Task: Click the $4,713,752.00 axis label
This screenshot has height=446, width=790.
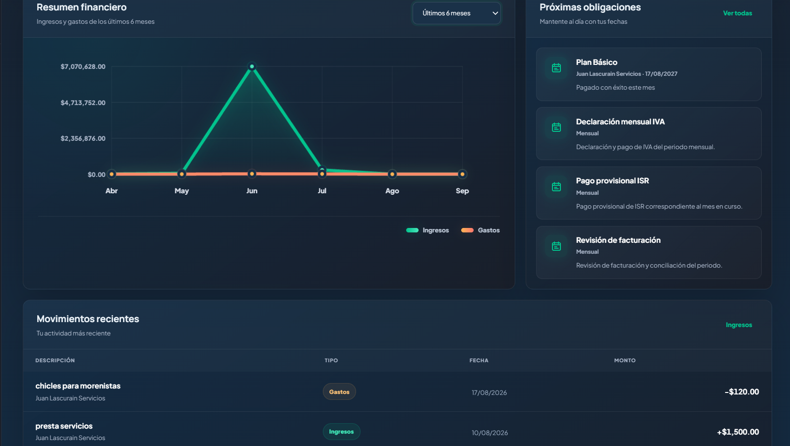Action: (83, 103)
